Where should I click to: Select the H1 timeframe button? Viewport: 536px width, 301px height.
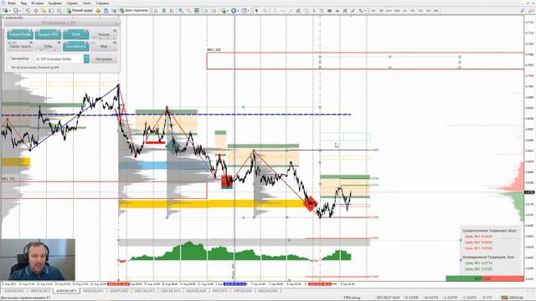[x=405, y=11]
